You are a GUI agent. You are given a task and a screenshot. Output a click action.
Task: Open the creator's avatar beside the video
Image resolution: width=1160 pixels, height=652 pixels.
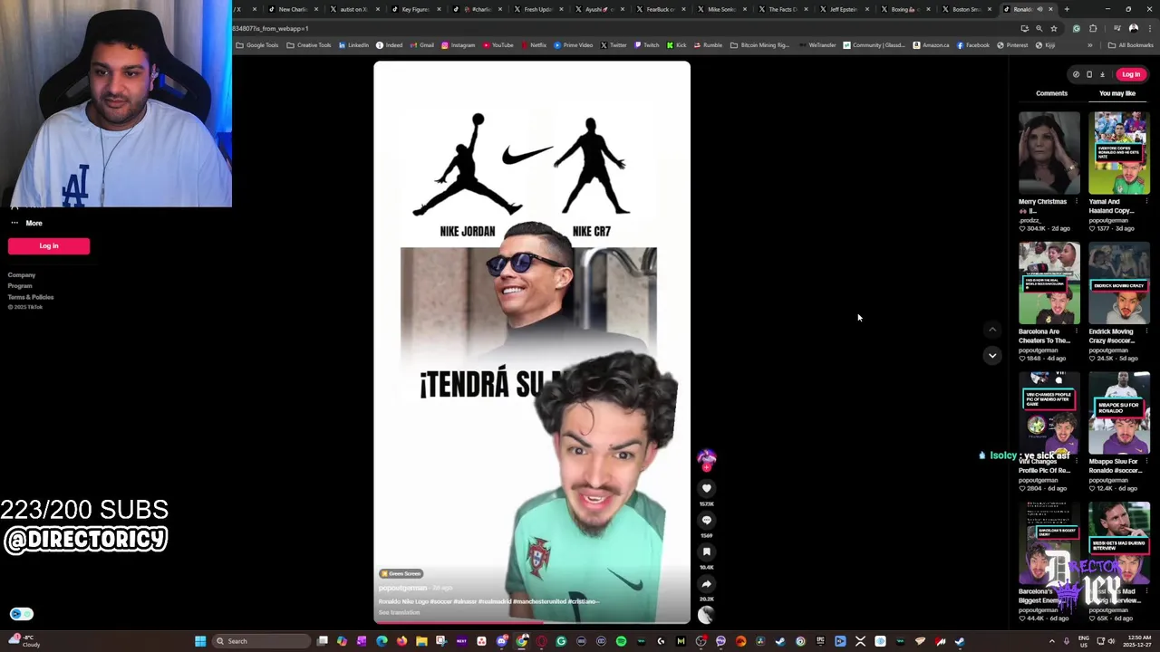[707, 459]
